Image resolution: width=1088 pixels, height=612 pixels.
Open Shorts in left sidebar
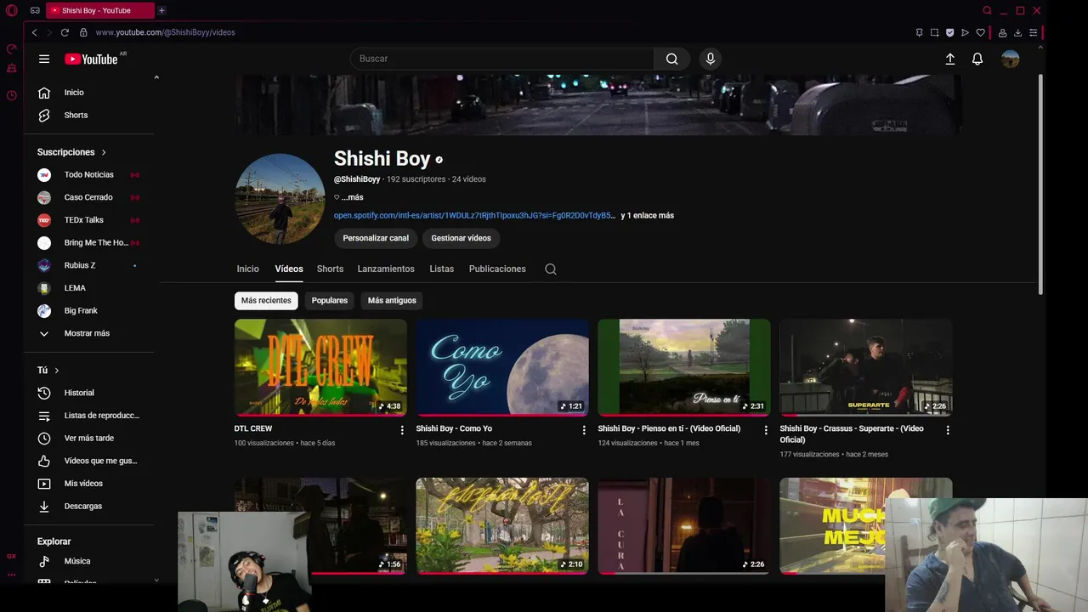pyautogui.click(x=88, y=116)
